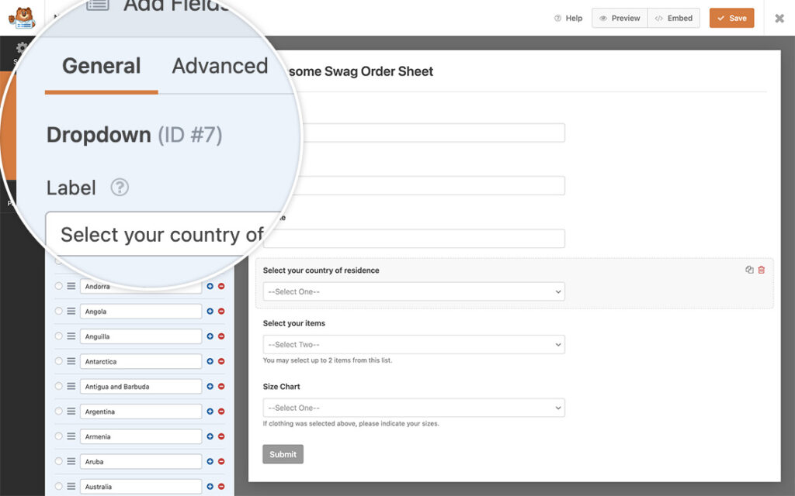Open the country of residence dropdown
The width and height of the screenshot is (795, 496).
point(412,291)
